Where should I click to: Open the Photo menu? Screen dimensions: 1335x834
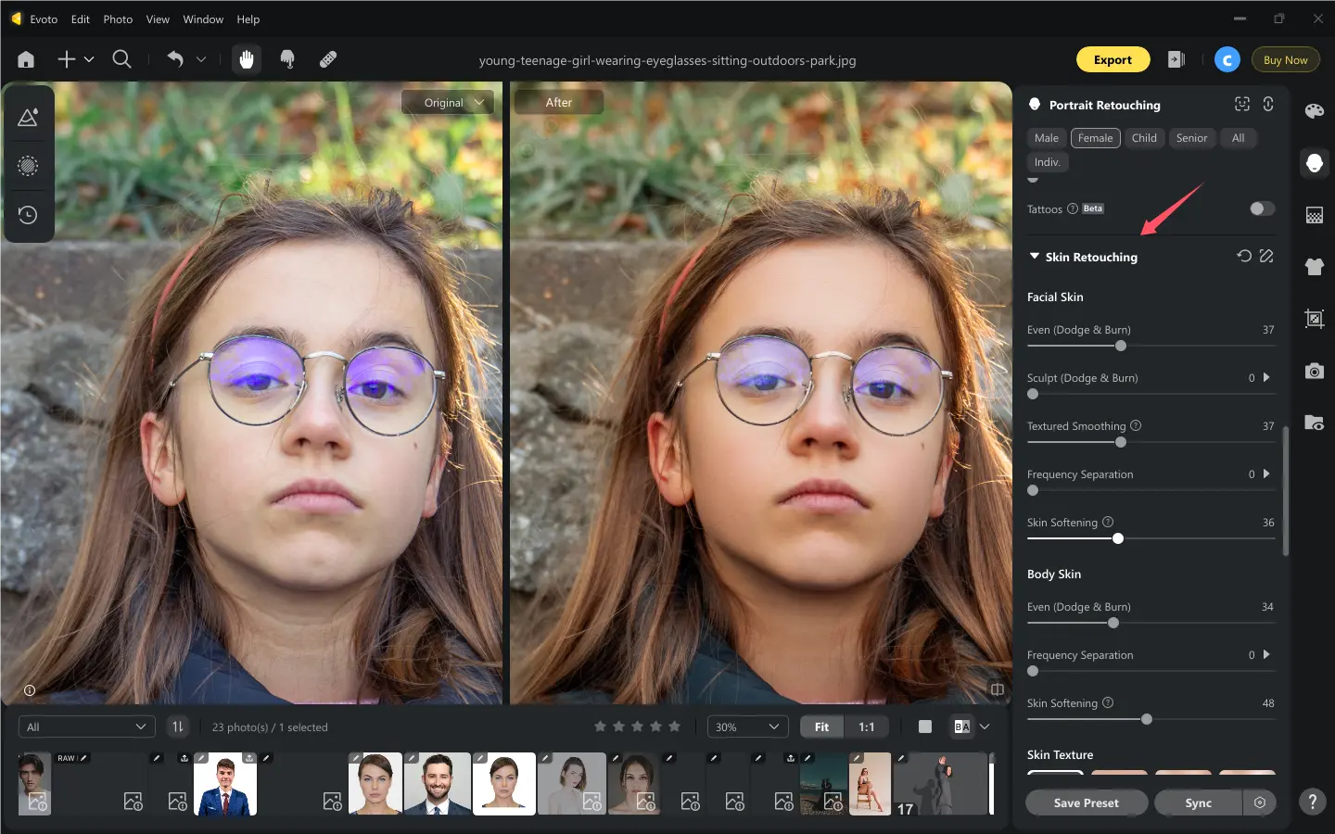pyautogui.click(x=118, y=19)
